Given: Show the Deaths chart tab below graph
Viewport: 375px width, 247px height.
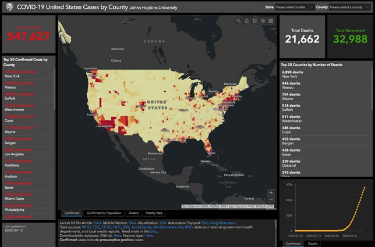Looking at the screenshot, I should tap(313, 244).
